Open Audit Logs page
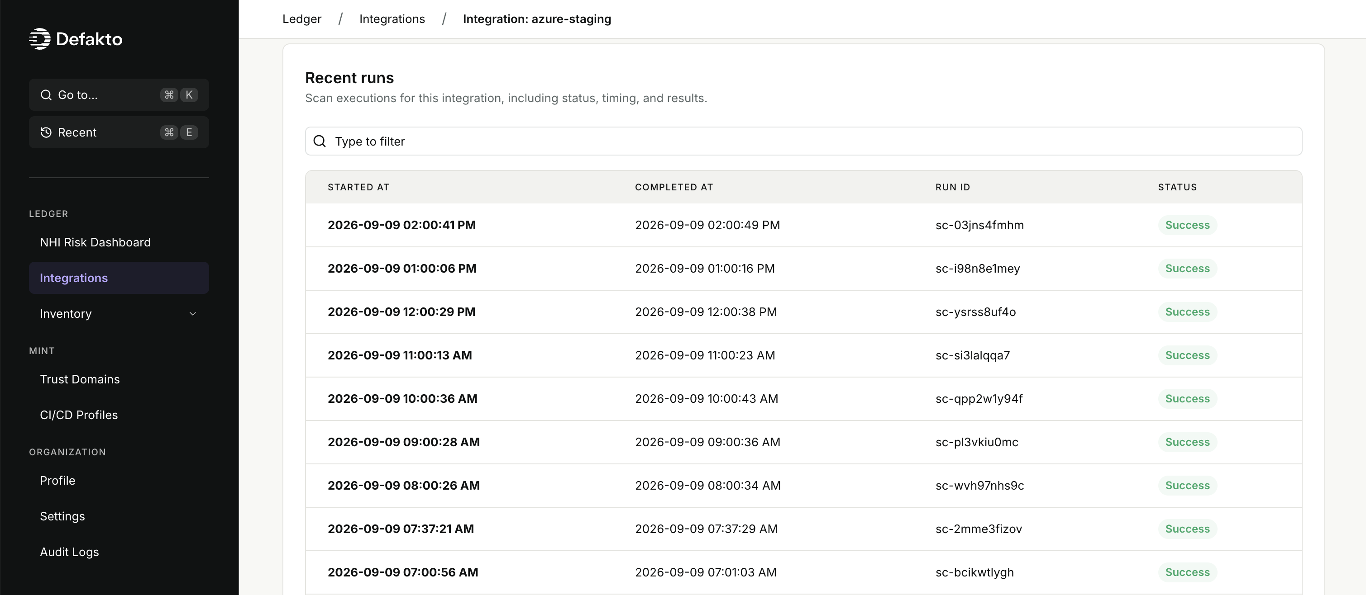Screen dimensions: 1366x595 [69, 552]
